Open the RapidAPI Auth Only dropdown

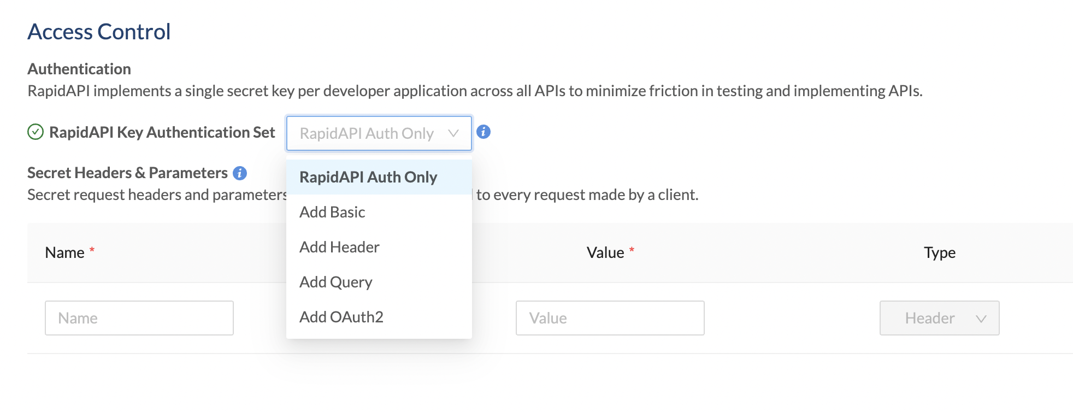coord(379,133)
